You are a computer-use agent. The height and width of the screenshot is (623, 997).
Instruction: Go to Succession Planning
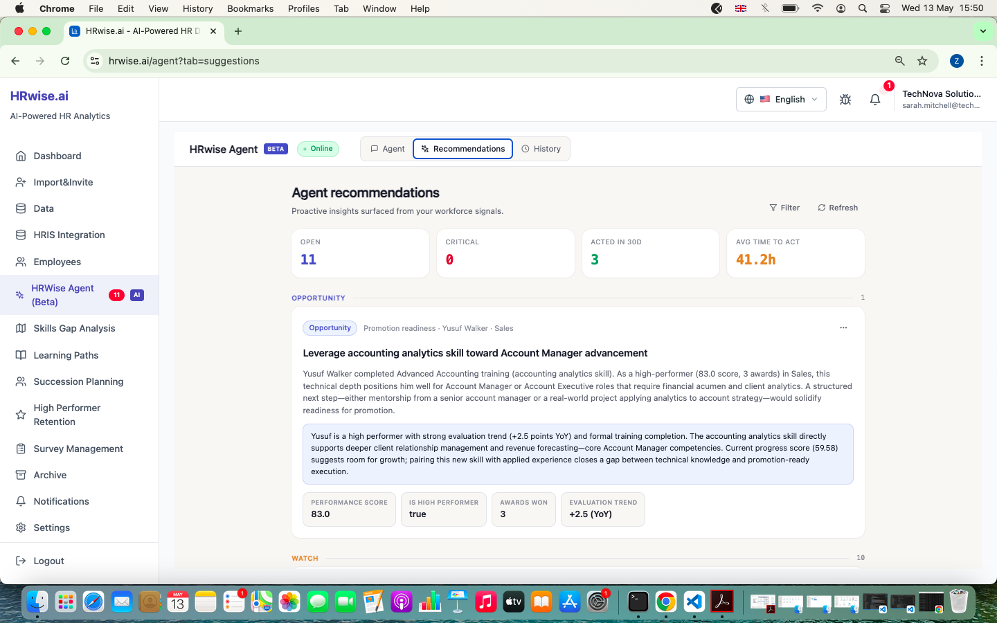(79, 381)
